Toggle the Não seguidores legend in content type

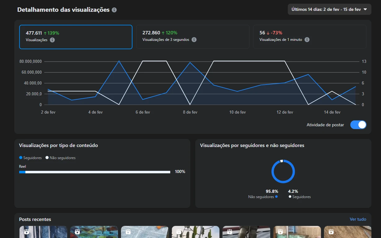click(61, 158)
